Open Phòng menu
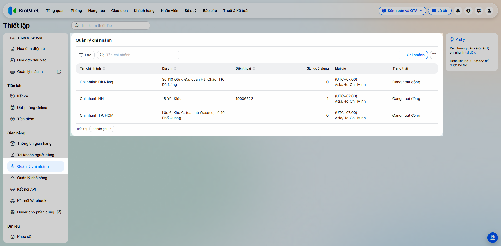The width and height of the screenshot is (501, 246). click(x=76, y=11)
